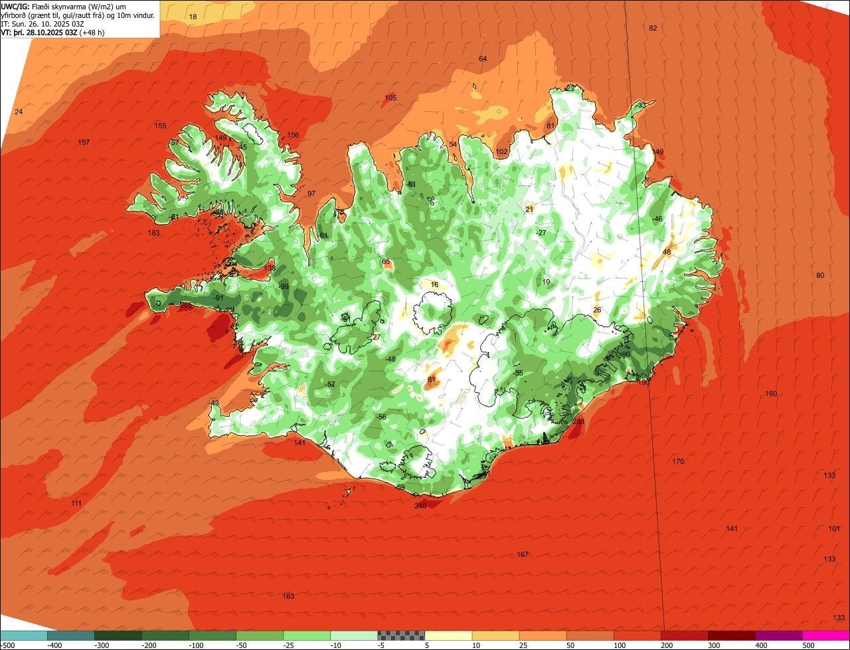This screenshot has width=850, height=650.
Task: Click the flux value -48 in the highlands
Action: click(390, 360)
